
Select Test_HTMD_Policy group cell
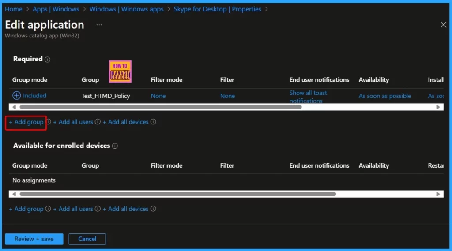[x=106, y=96]
